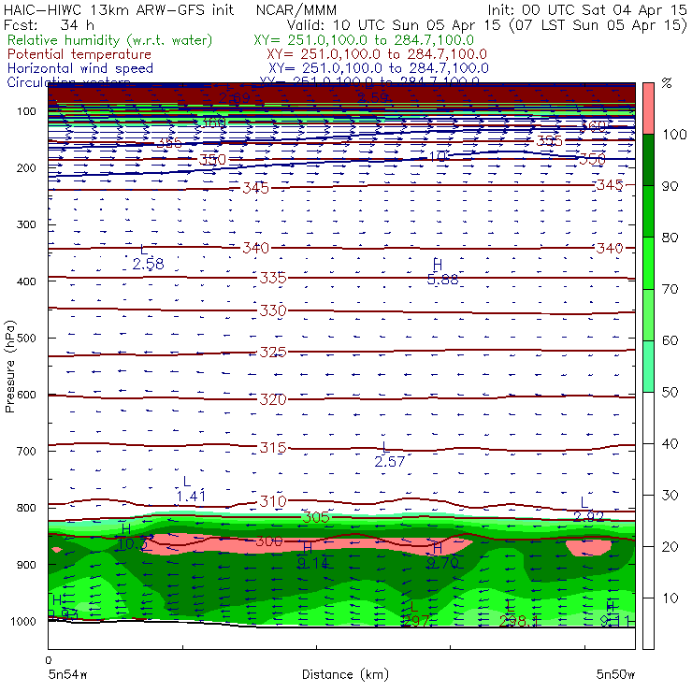The width and height of the screenshot is (692, 692).
Task: Click the pressure axis '500' tick label
Action: 26,339
